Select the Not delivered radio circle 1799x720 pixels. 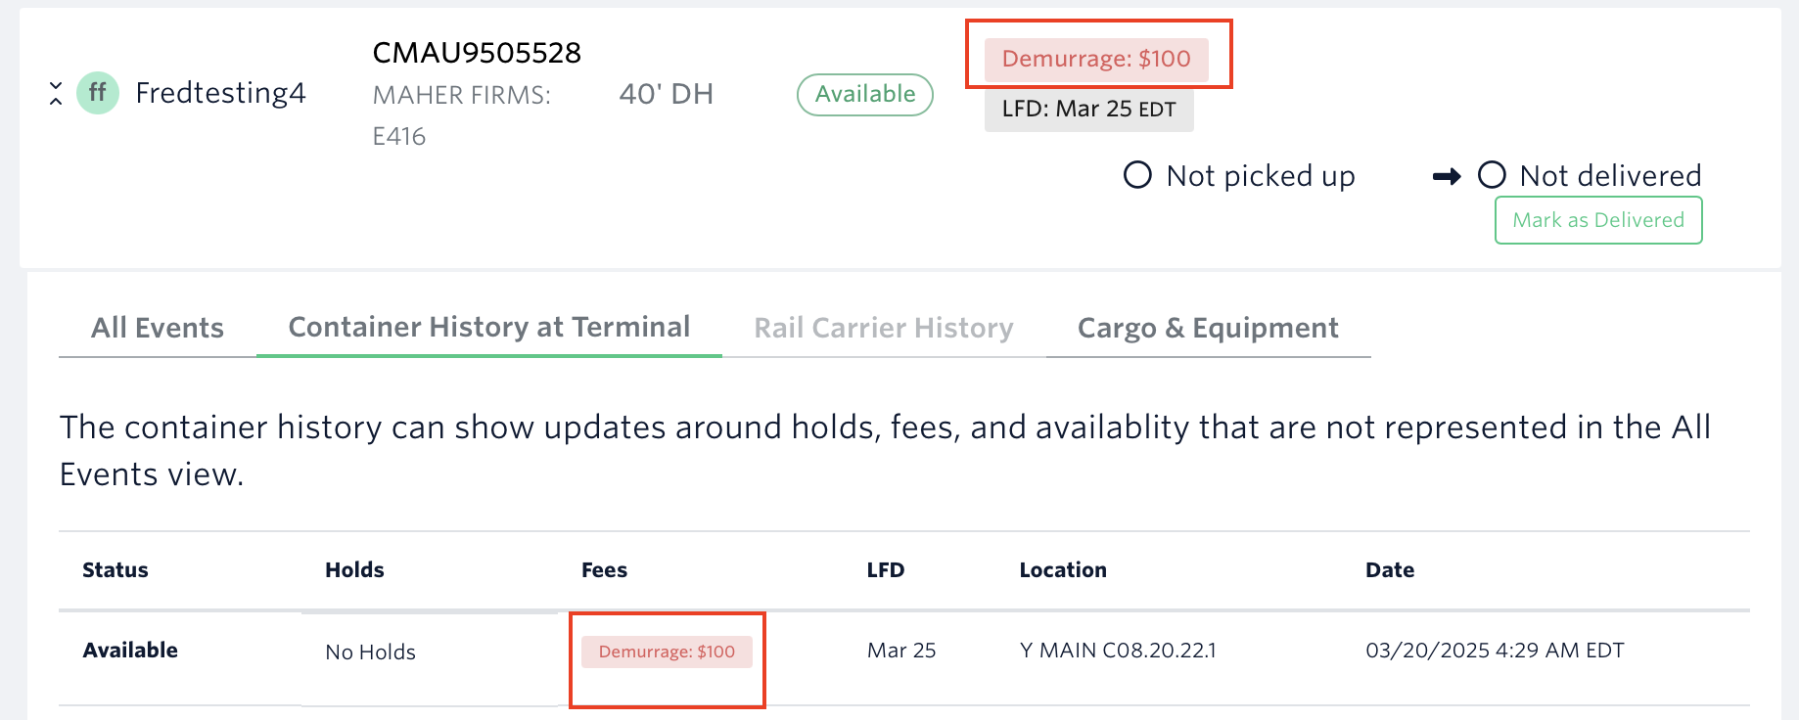[x=1492, y=175]
